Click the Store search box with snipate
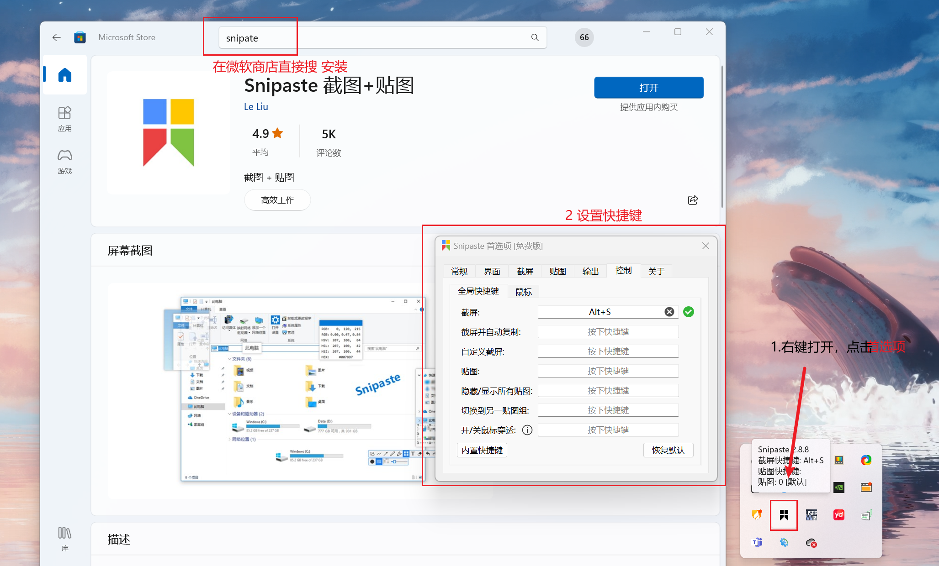Image resolution: width=939 pixels, height=566 pixels. [382, 37]
